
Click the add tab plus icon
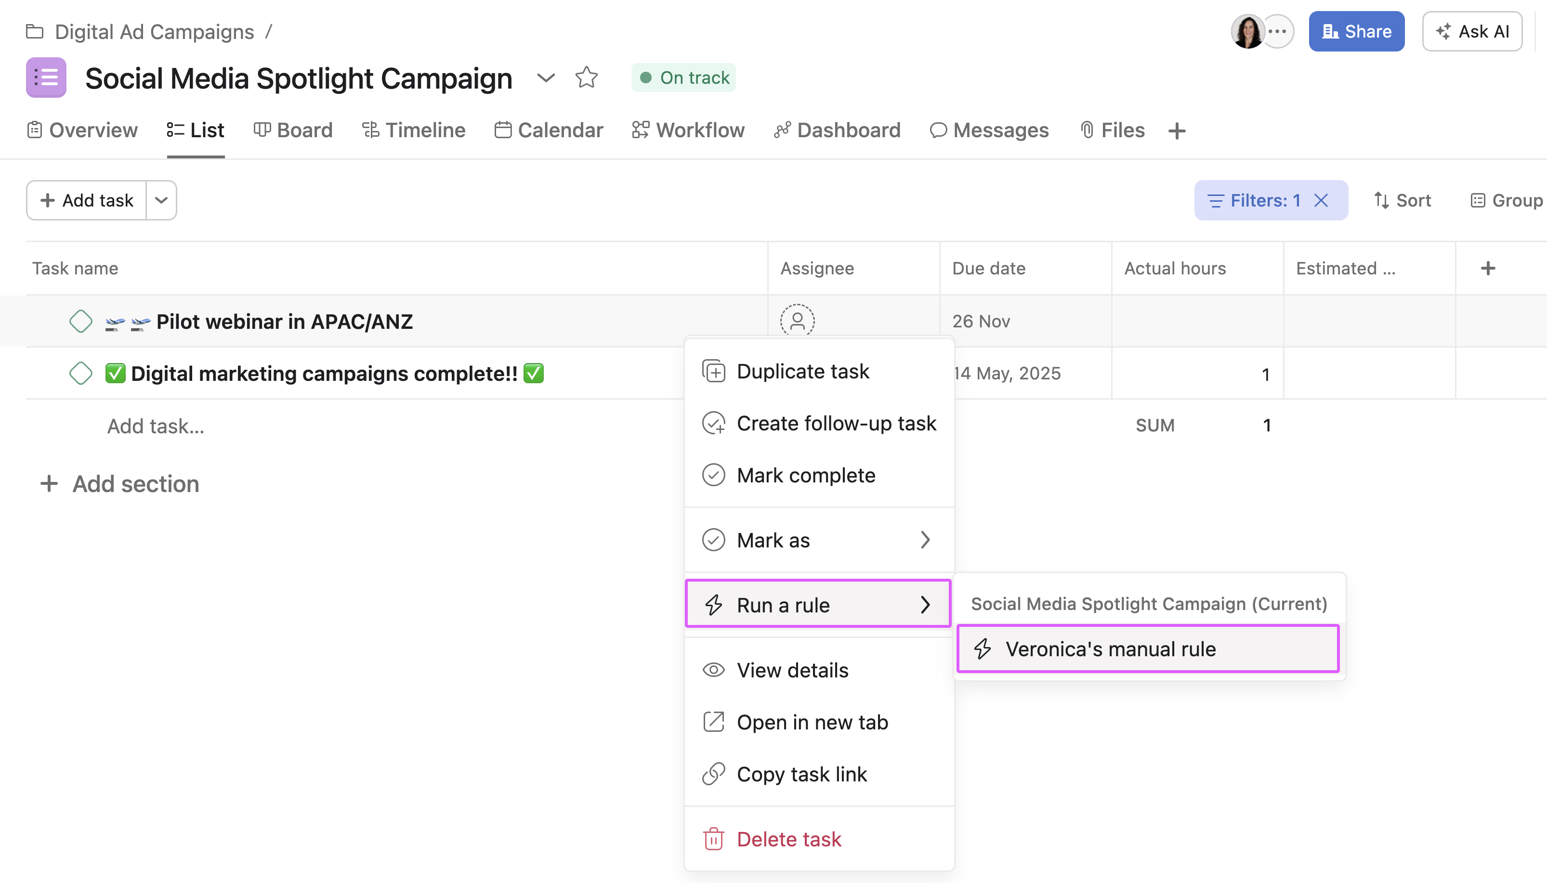click(x=1176, y=130)
